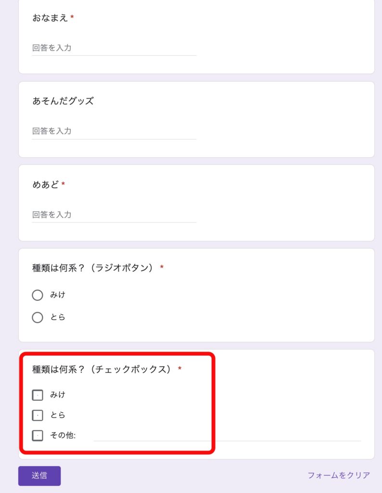This screenshot has width=382, height=493.
Task: Check the とら checkbox square
Action: [38, 415]
